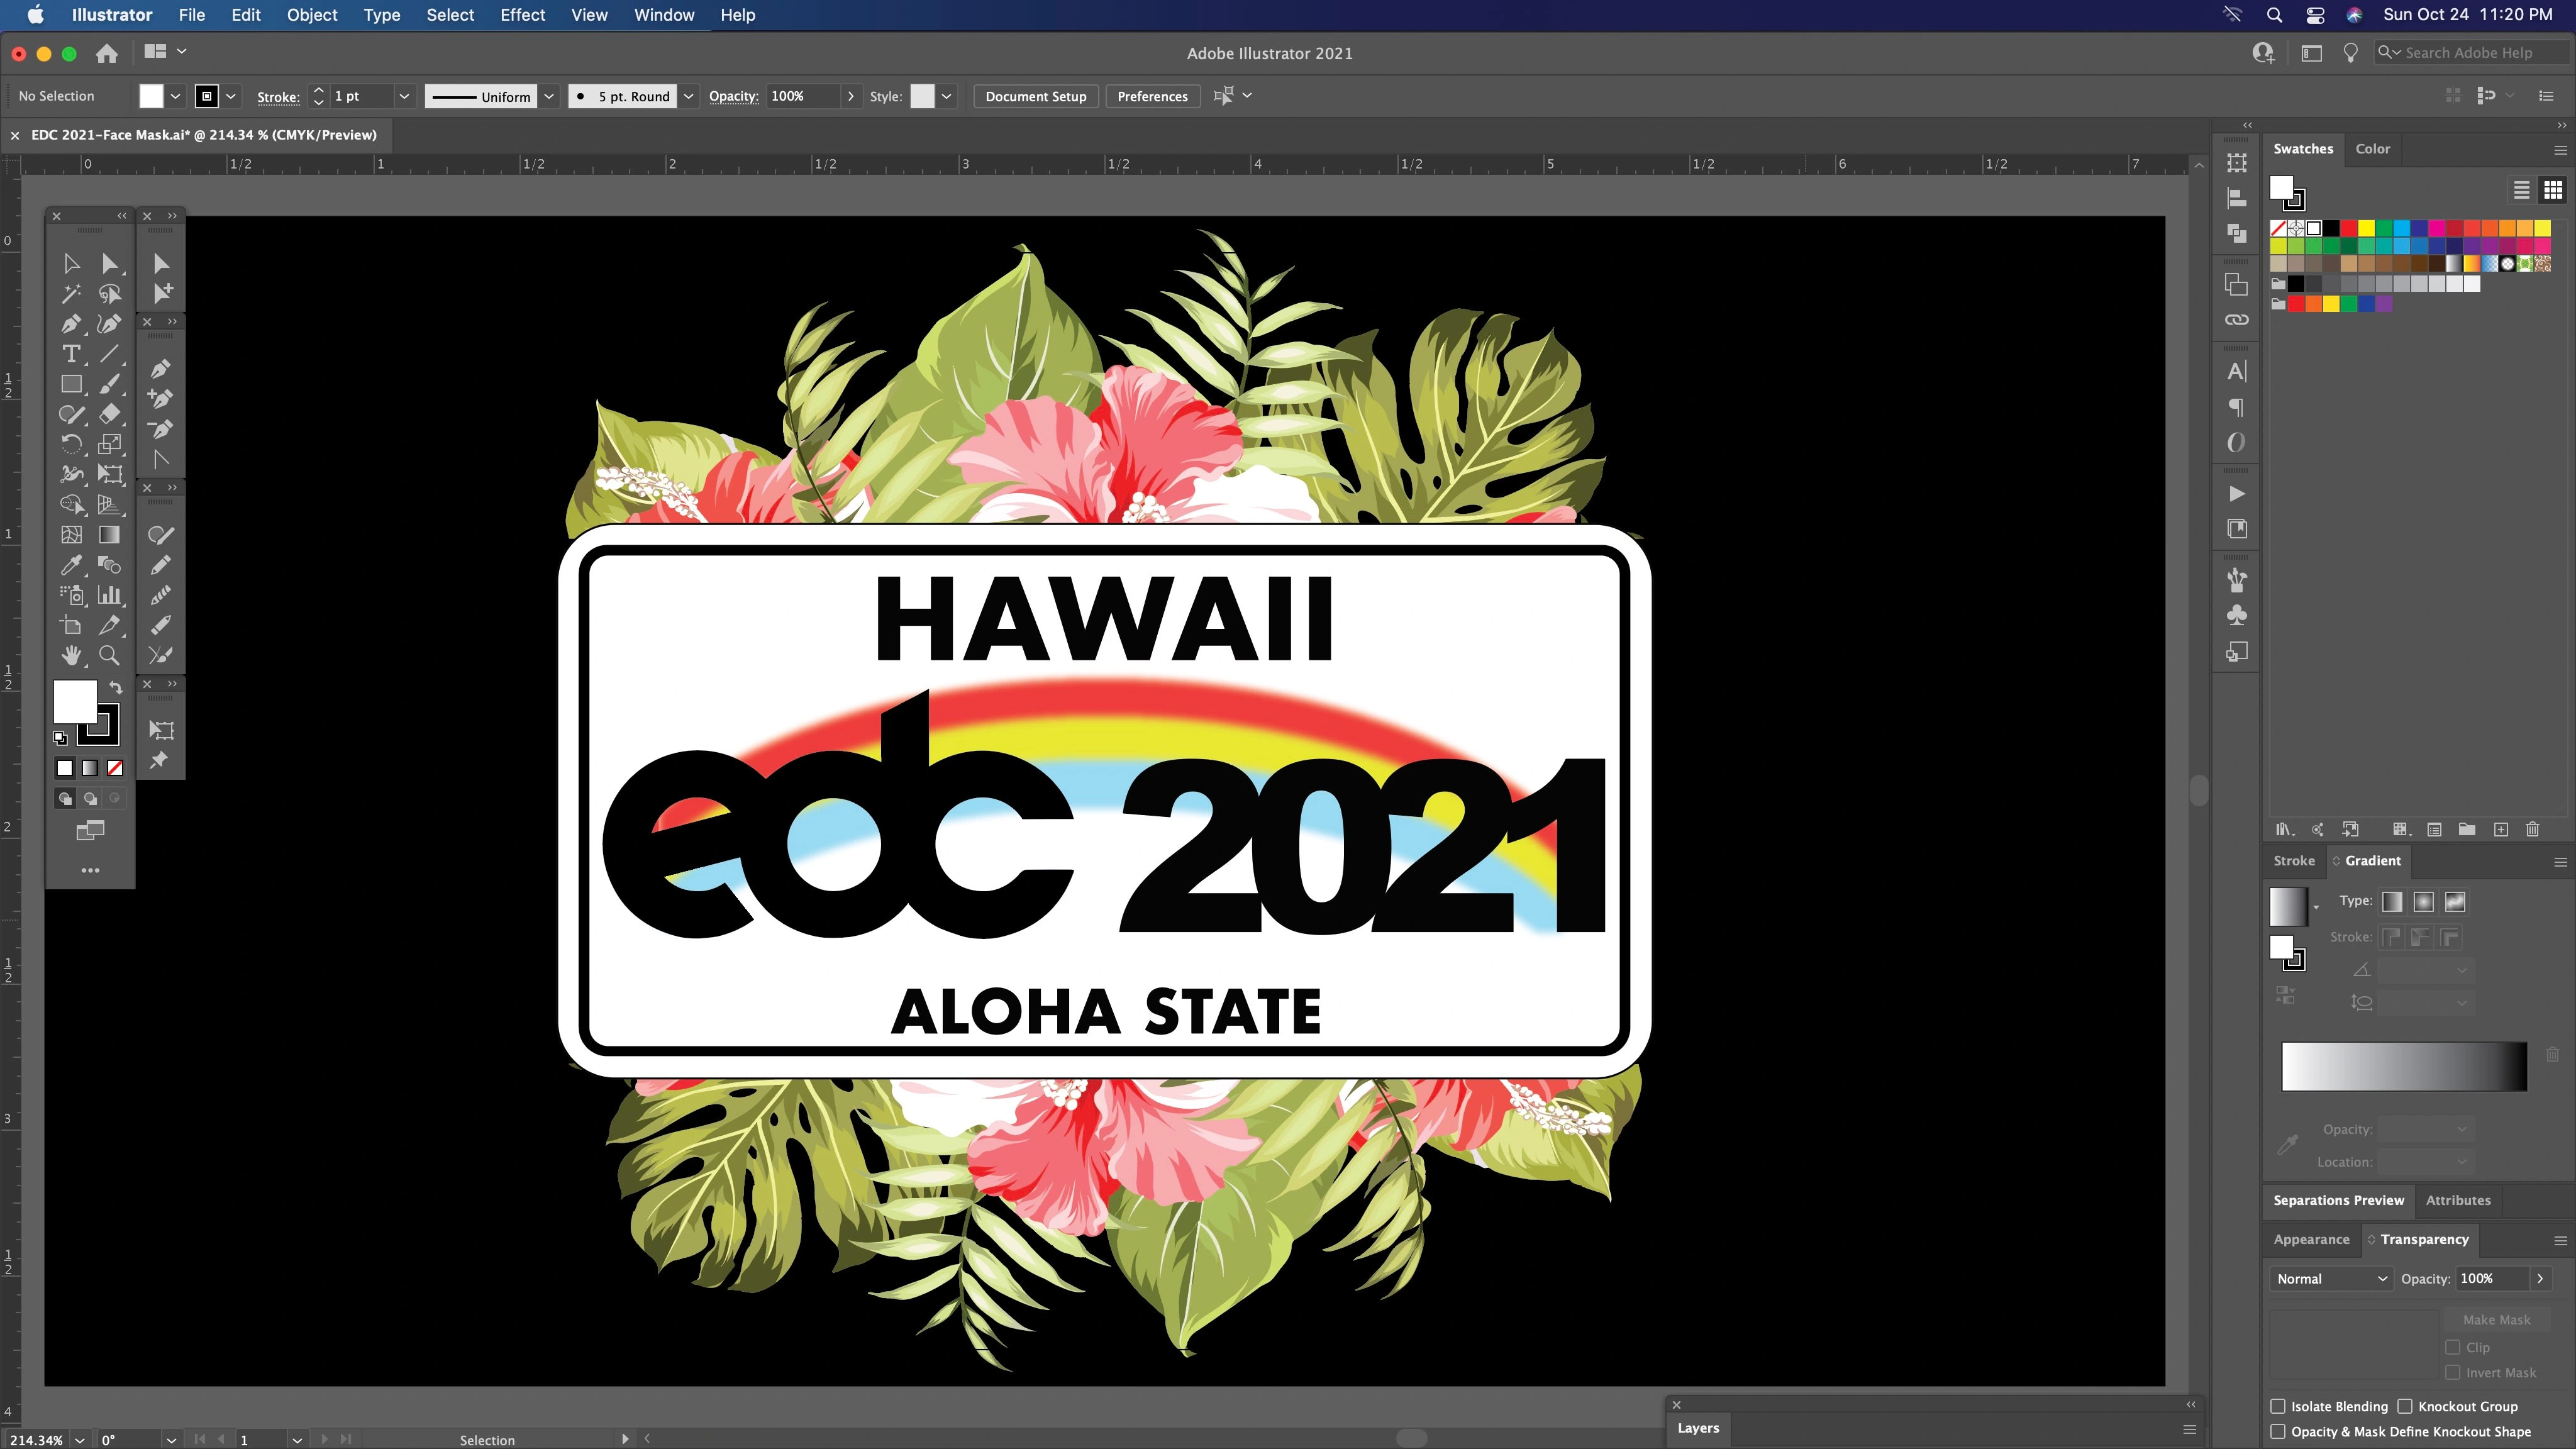Open the stroke weight dropdown
2576x1449 pixels.
click(404, 96)
